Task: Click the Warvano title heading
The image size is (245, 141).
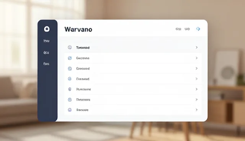Action: pyautogui.click(x=78, y=30)
